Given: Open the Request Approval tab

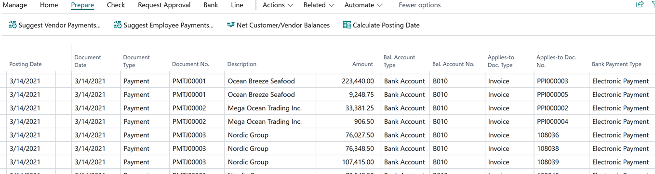Looking at the screenshot, I should click(x=164, y=5).
